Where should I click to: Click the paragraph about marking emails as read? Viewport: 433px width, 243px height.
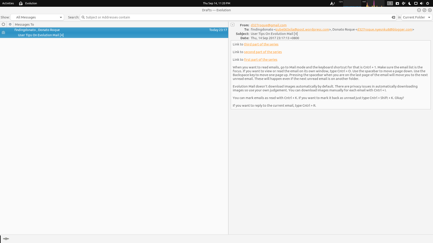coord(318,98)
